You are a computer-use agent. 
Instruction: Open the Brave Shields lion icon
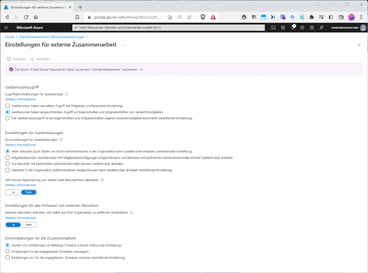coord(203,17)
